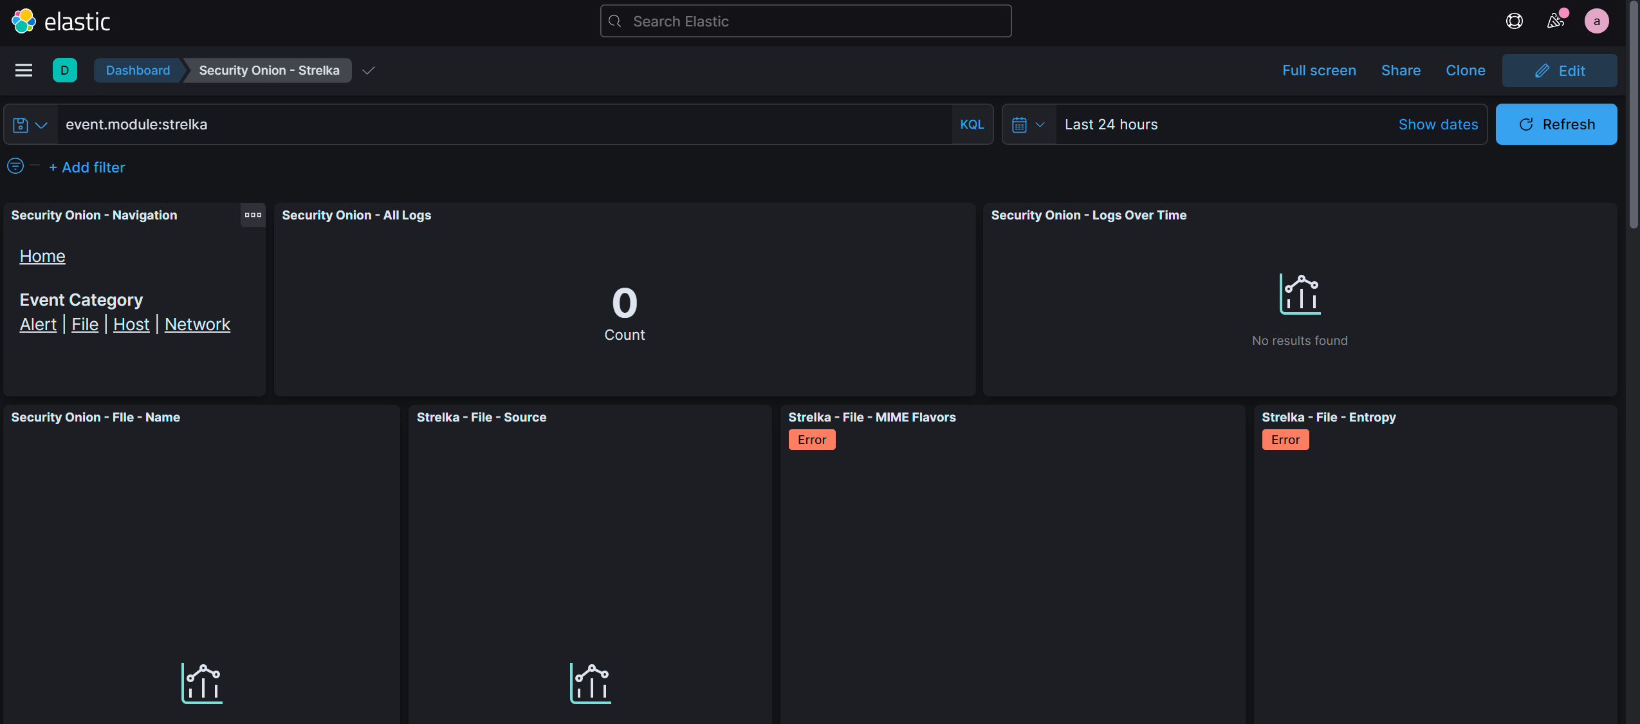
Task: Click the Last 24 hours range
Action: point(1111,124)
